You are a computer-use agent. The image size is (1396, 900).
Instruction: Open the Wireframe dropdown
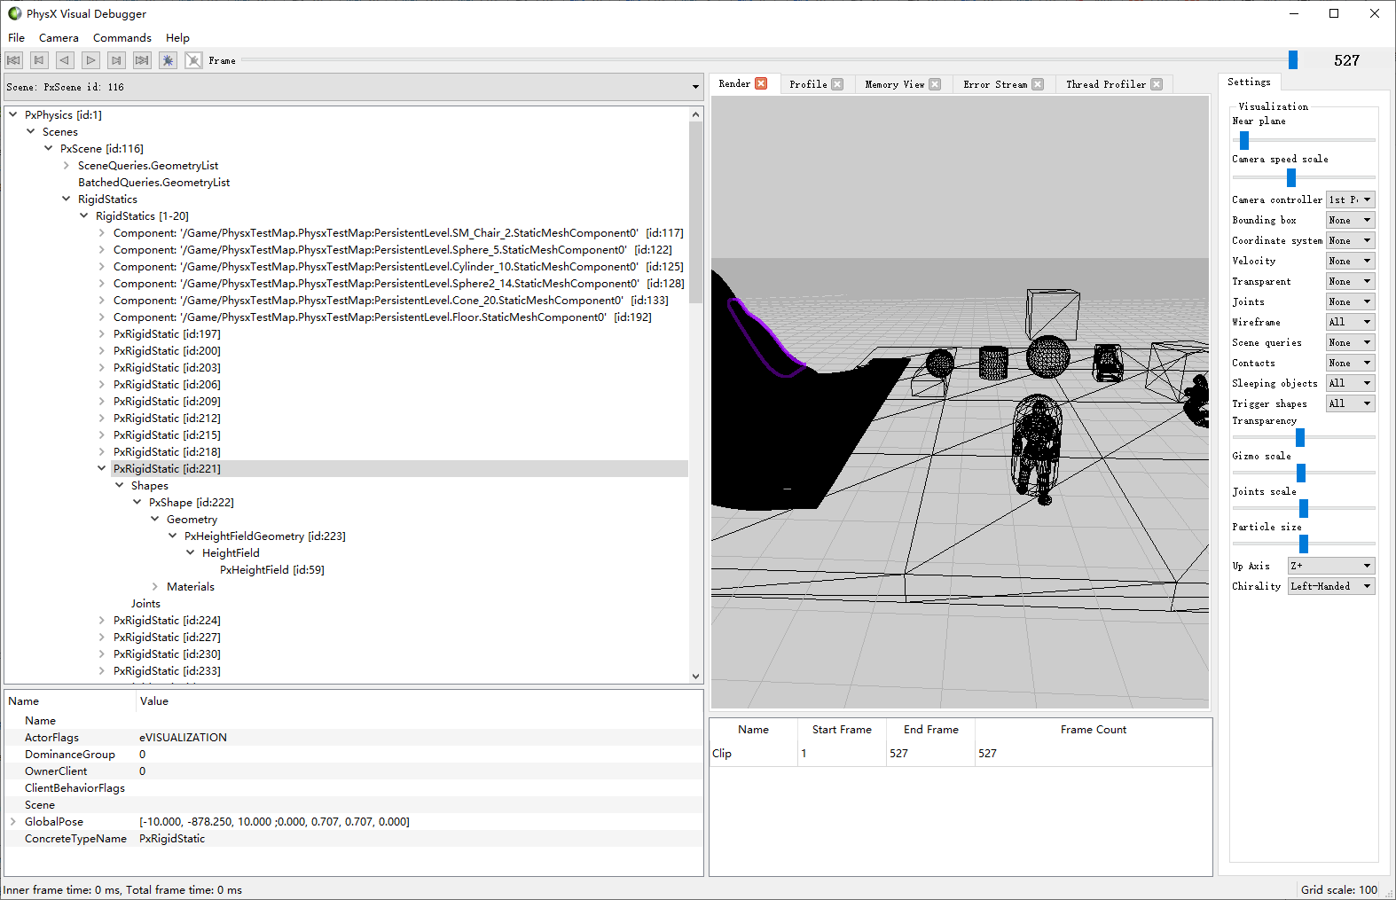(x=1350, y=322)
